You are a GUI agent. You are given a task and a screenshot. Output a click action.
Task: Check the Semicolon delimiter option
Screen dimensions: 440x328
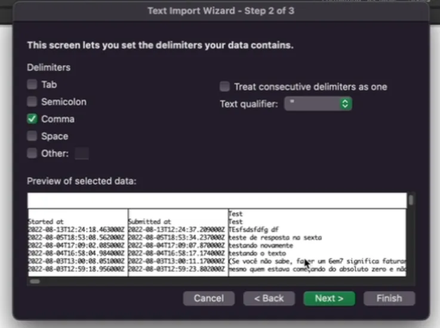(32, 102)
